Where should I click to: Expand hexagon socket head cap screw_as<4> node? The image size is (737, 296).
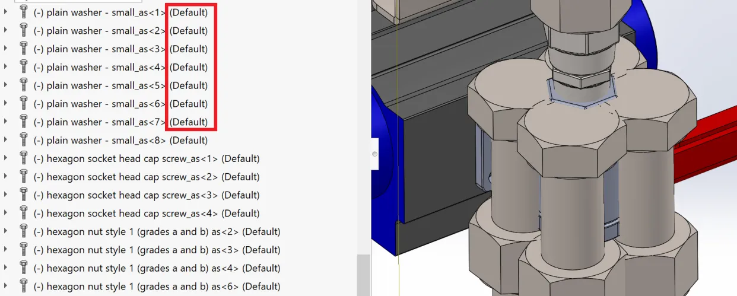click(x=6, y=214)
